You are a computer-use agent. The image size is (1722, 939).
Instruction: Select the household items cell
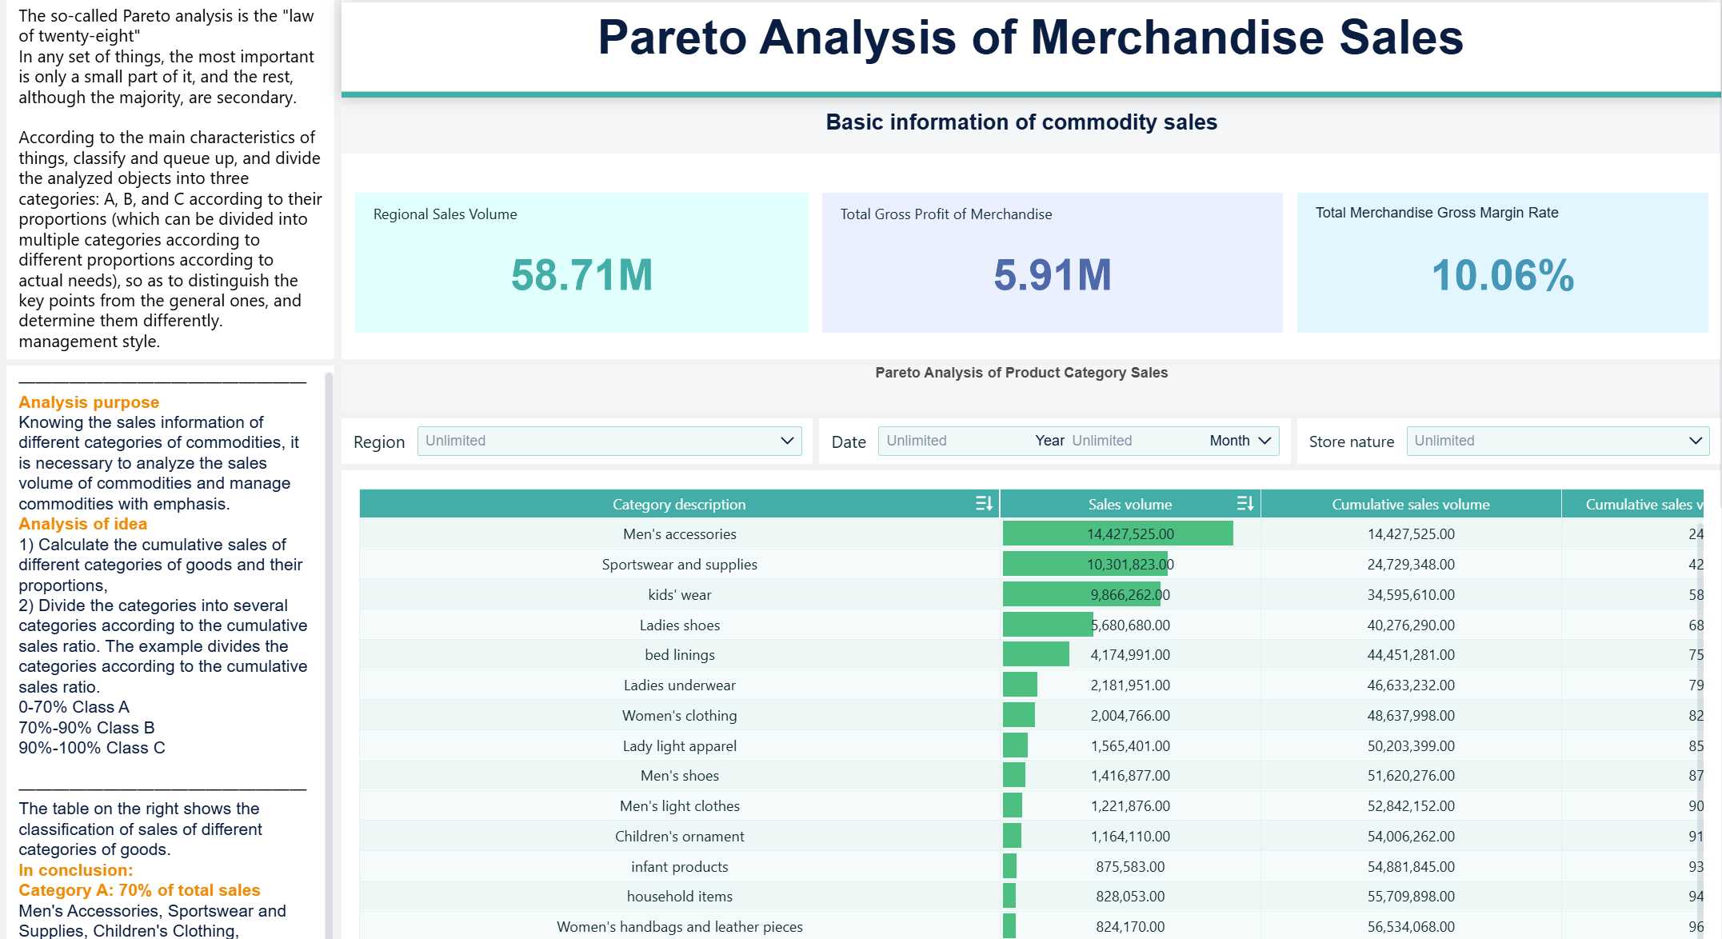(x=679, y=896)
